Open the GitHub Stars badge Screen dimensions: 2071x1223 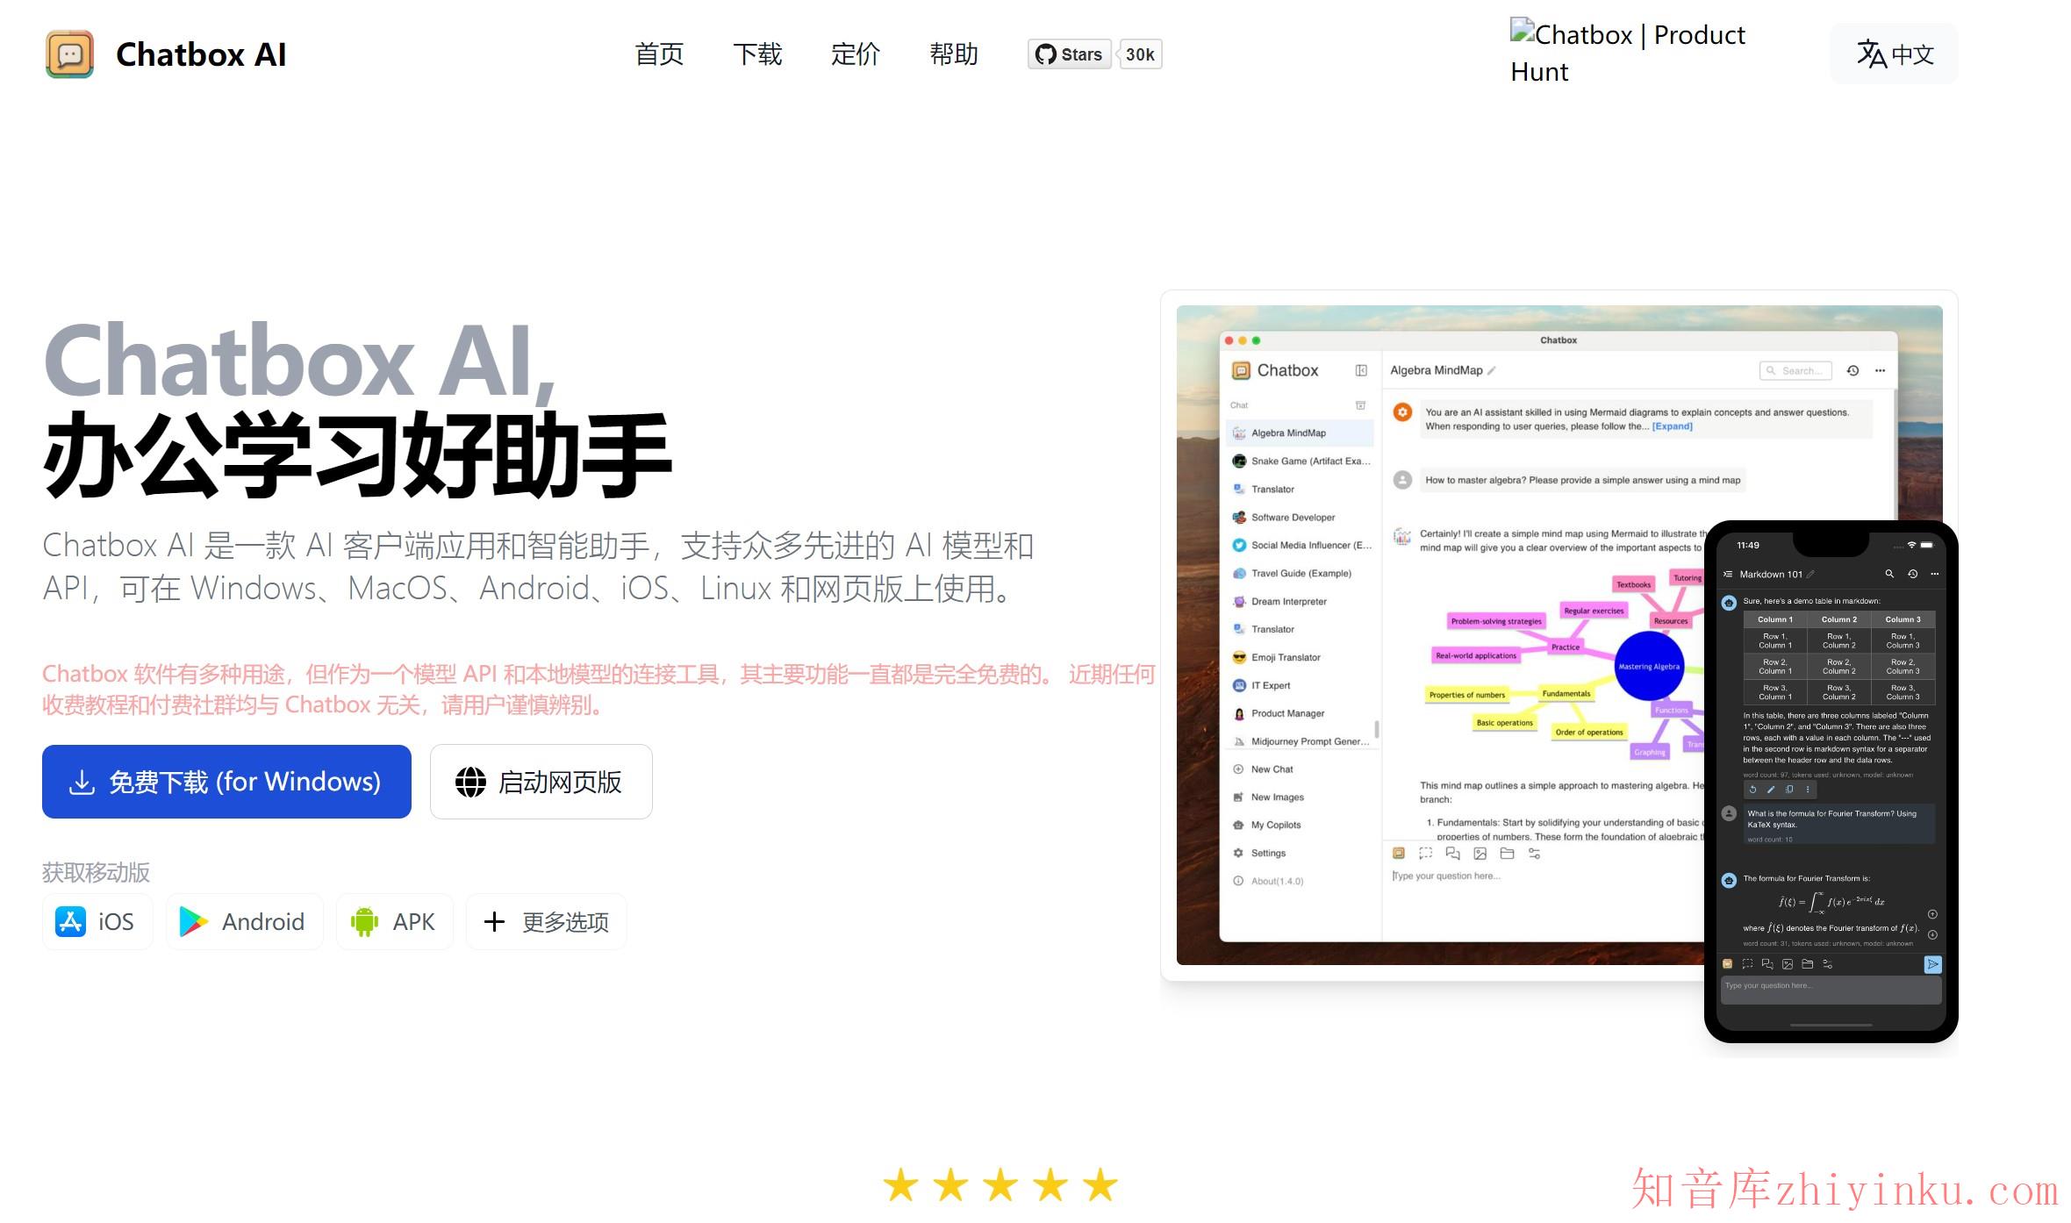coord(1069,54)
